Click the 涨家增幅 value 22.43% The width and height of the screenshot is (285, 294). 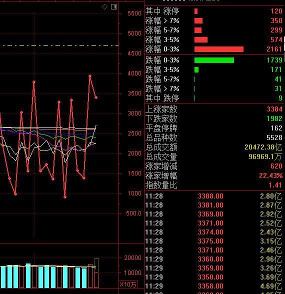coord(271,175)
